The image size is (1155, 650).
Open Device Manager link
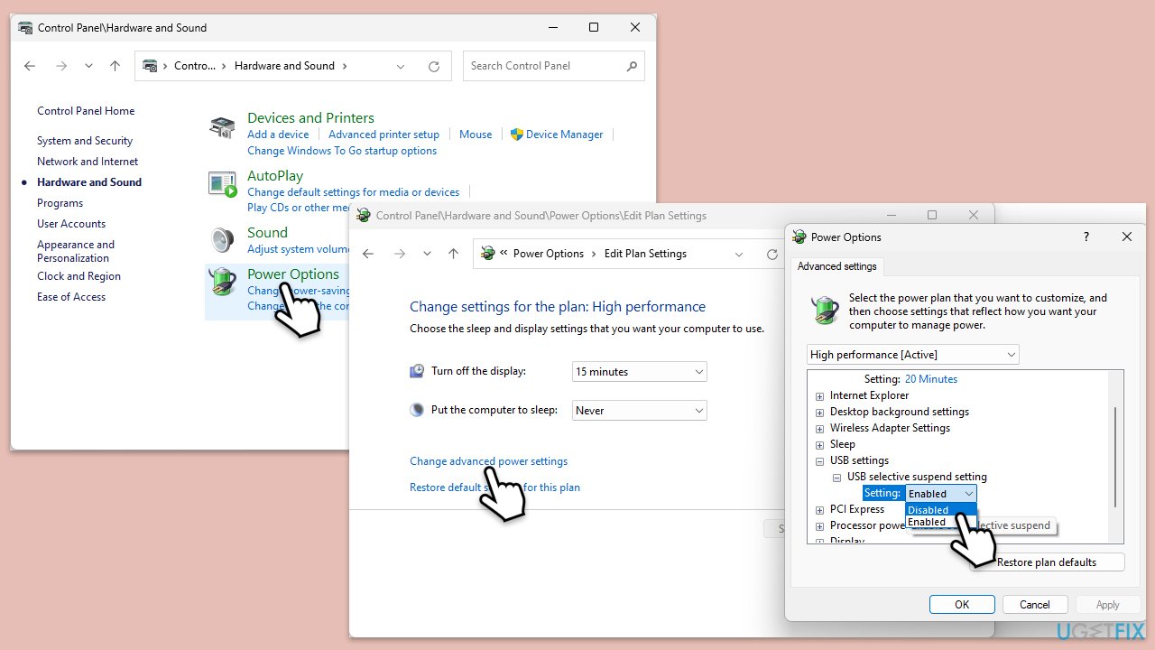point(564,135)
